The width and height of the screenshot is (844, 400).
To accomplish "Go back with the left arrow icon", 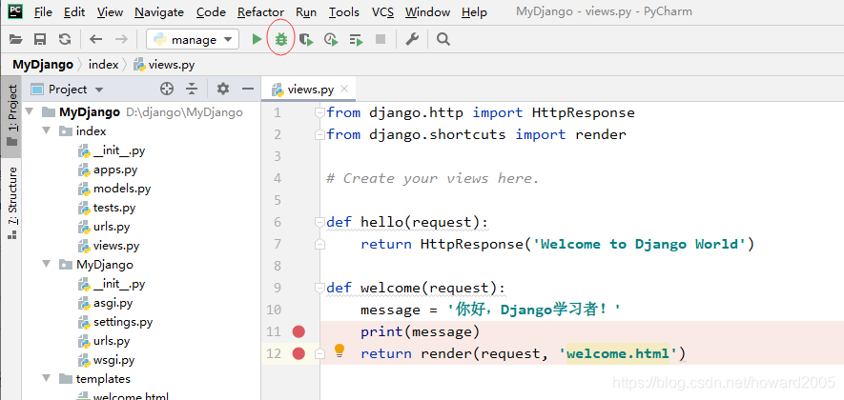I will (x=95, y=39).
